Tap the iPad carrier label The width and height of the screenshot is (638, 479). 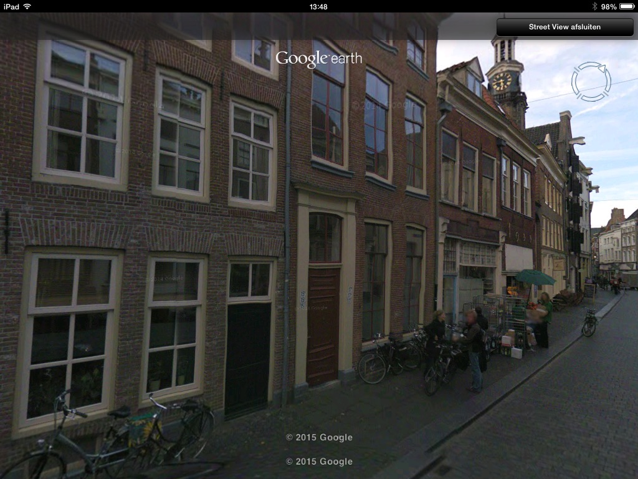(x=11, y=6)
